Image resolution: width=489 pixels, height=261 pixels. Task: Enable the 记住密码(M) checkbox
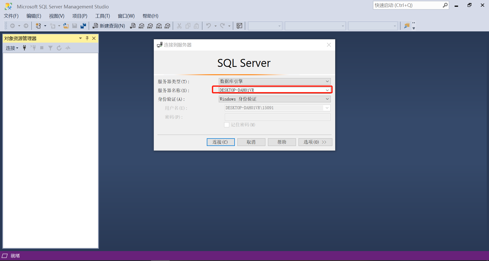click(227, 125)
